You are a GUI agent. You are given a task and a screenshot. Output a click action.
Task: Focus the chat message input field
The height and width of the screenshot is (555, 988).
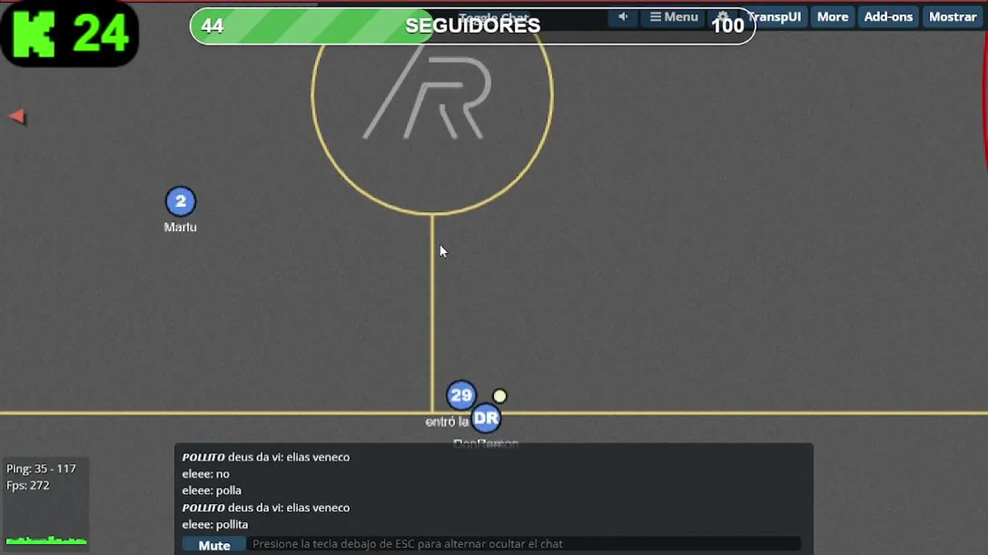click(525, 544)
